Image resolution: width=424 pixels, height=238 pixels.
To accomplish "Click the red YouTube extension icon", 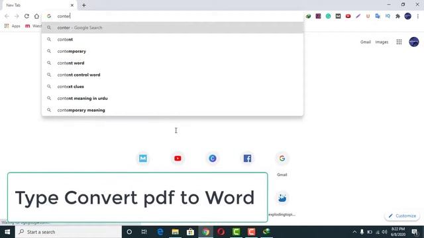I will (348, 16).
